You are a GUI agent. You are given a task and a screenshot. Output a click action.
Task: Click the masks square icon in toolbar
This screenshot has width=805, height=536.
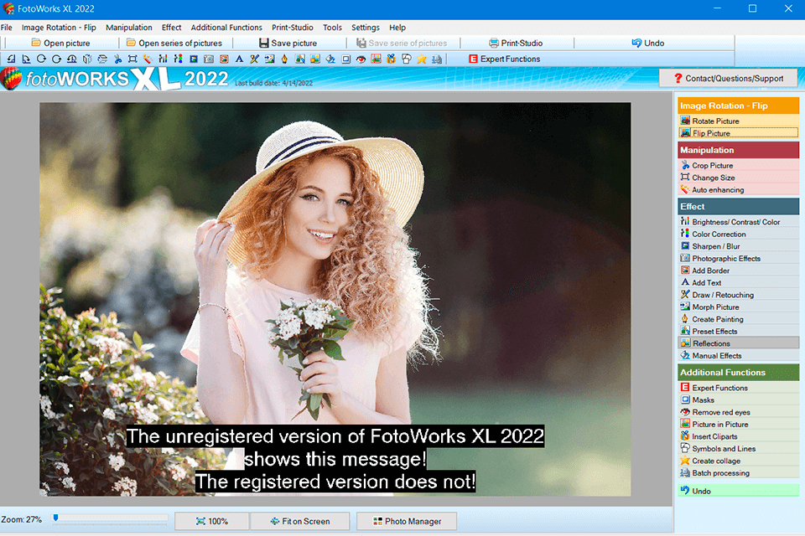(346, 59)
